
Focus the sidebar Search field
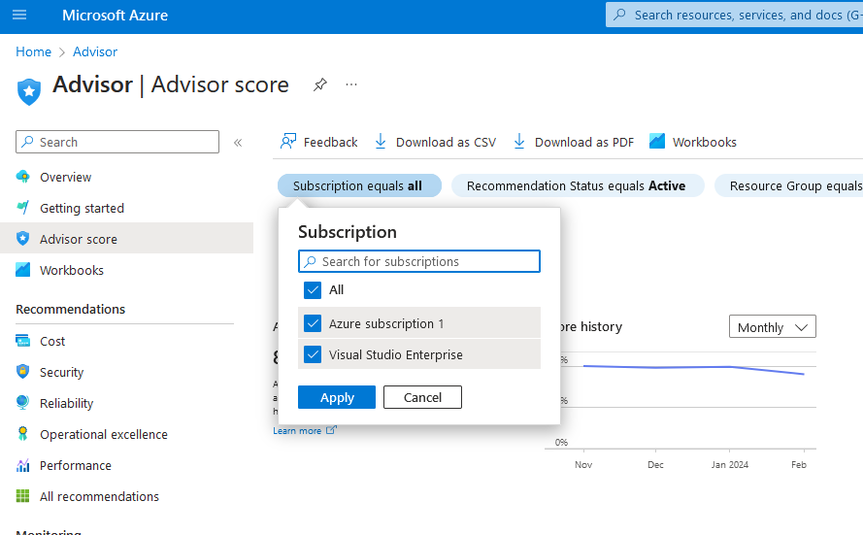click(117, 142)
